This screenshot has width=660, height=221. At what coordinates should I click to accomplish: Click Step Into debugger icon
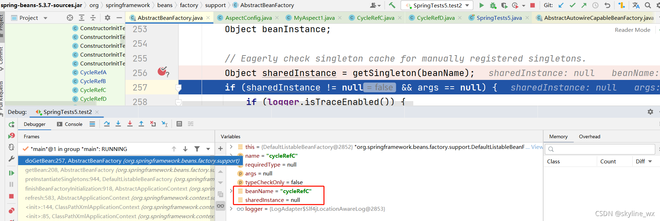click(x=118, y=124)
